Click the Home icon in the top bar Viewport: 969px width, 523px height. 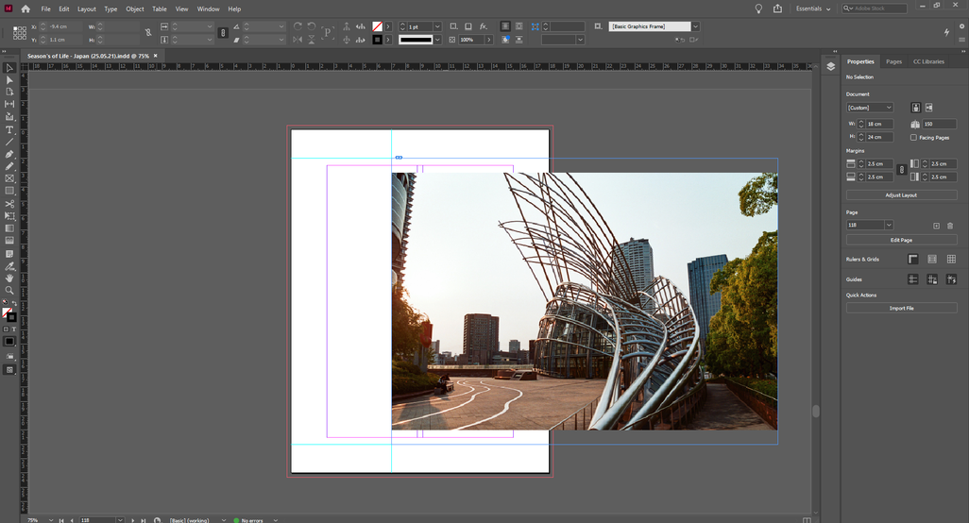click(25, 8)
